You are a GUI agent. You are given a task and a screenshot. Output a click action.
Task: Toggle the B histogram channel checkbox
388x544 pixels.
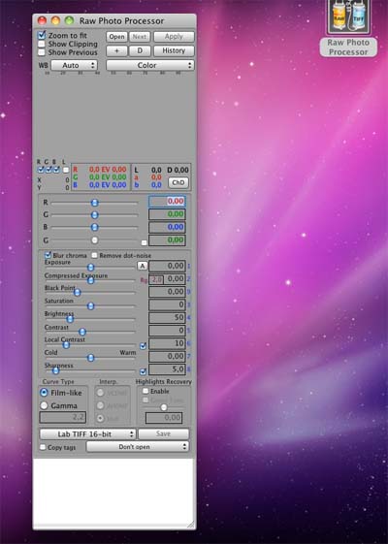[56, 170]
